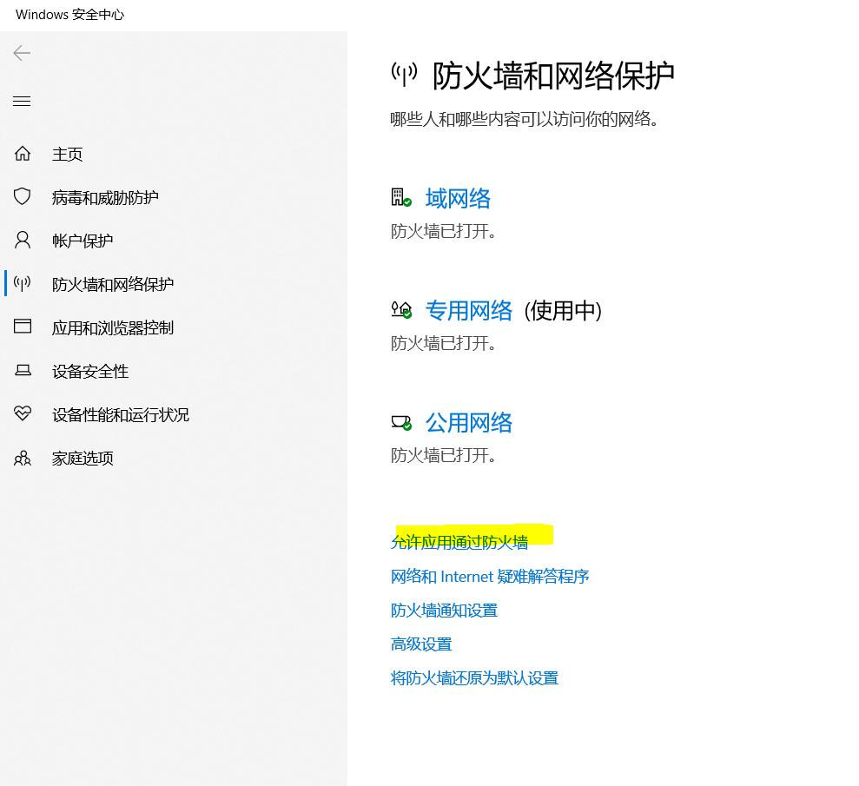Click the window icon for 应用和浏览器控制
859x786 pixels.
[x=23, y=327]
